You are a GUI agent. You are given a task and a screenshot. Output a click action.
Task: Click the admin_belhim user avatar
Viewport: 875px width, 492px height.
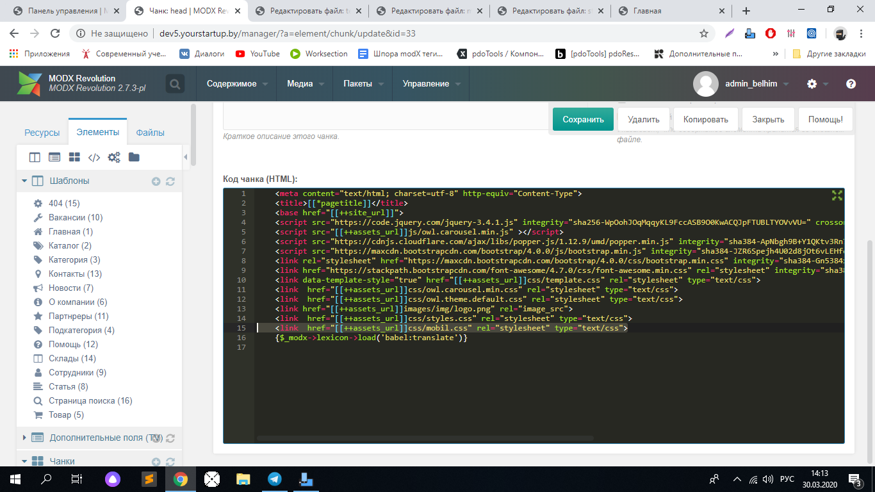coord(706,84)
